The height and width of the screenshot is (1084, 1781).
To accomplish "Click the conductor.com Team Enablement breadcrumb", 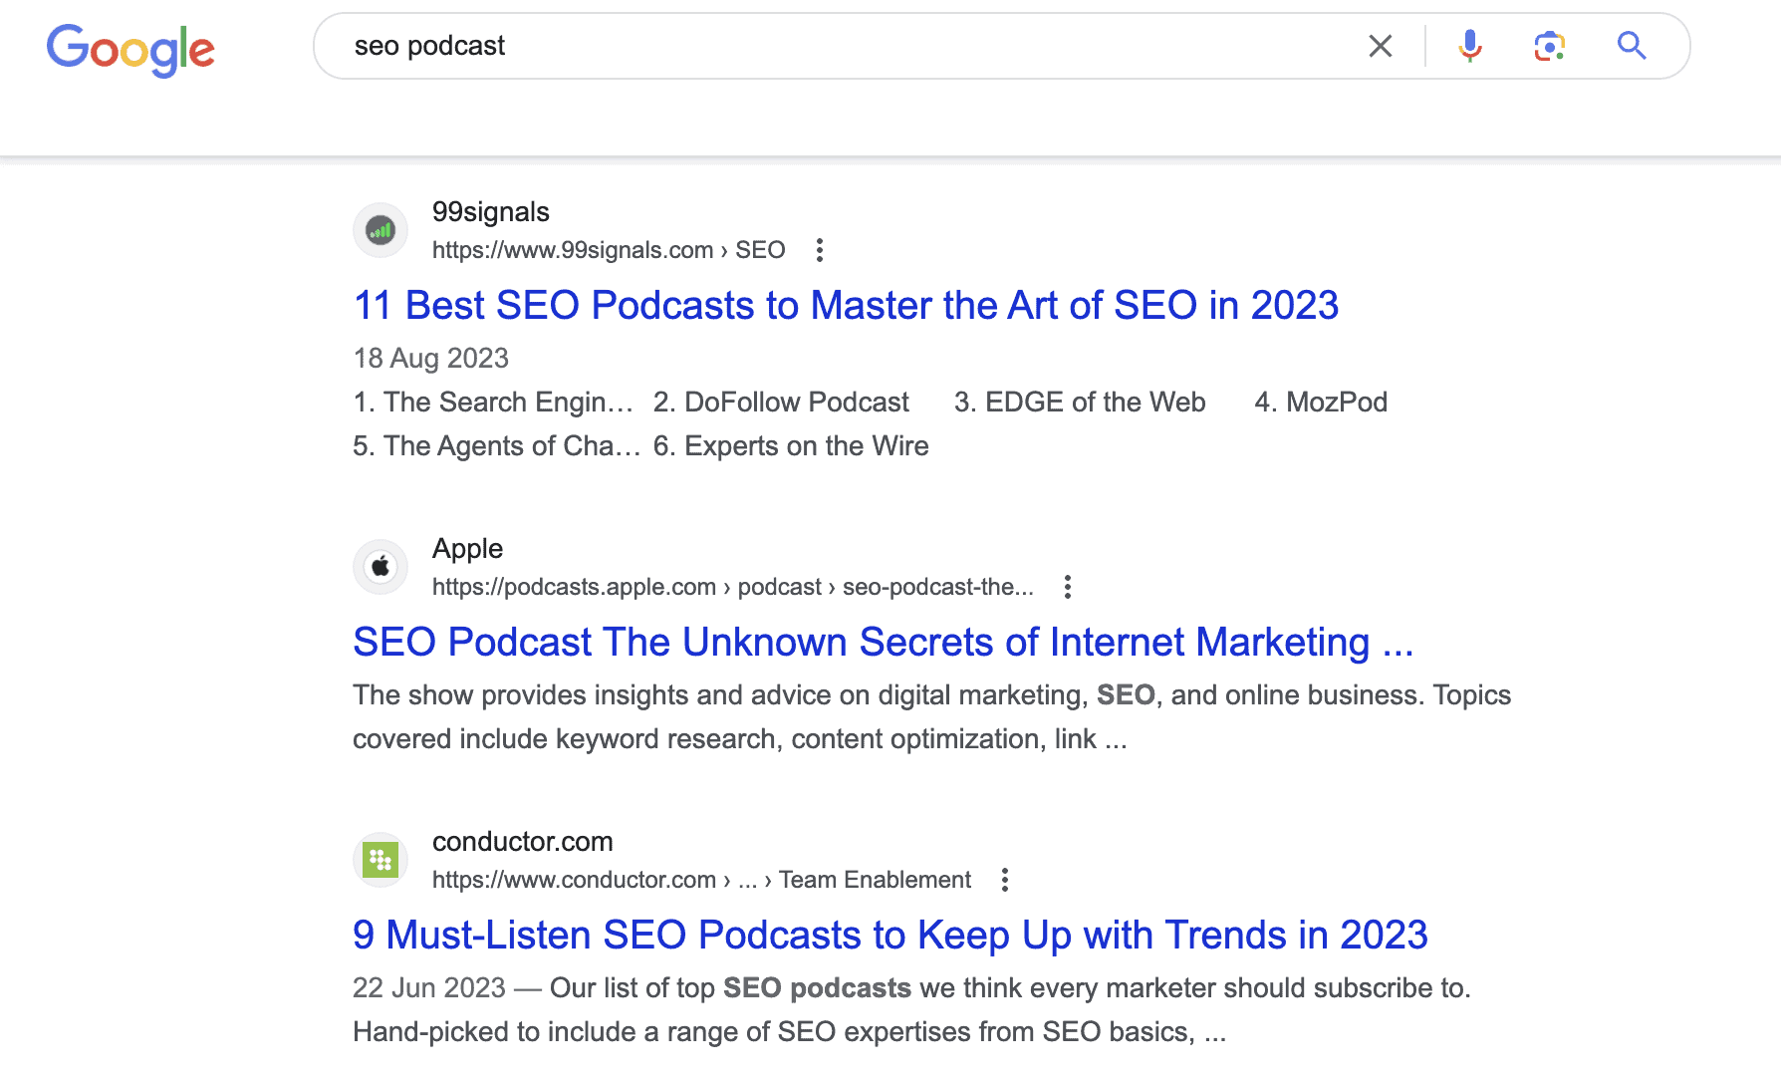I will click(701, 880).
